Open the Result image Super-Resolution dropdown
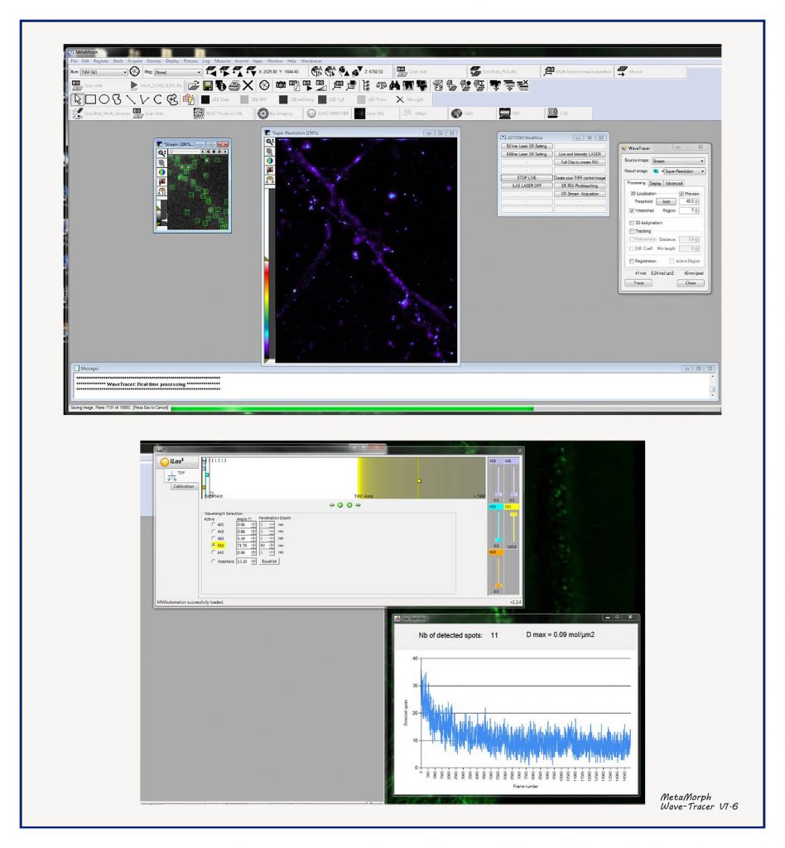Image resolution: width=785 pixels, height=848 pixels. [685, 171]
